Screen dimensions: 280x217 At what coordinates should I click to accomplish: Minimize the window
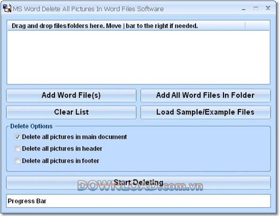click(x=244, y=9)
